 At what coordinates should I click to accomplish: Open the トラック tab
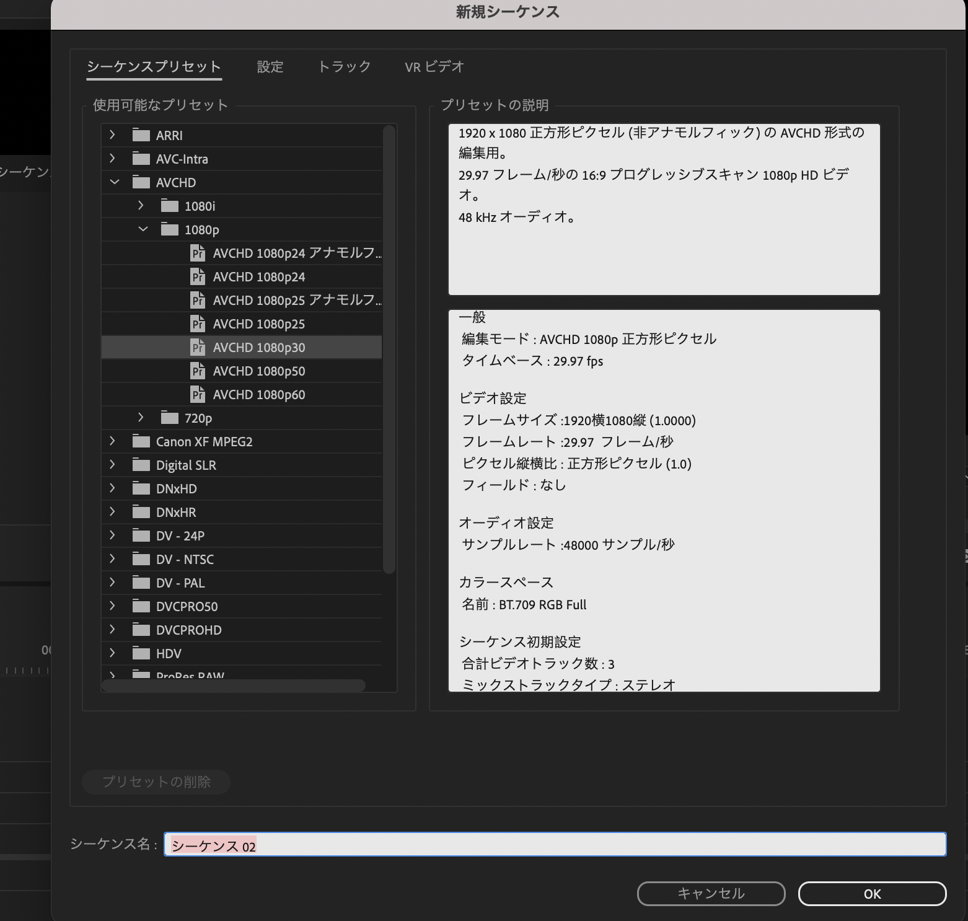pos(344,67)
